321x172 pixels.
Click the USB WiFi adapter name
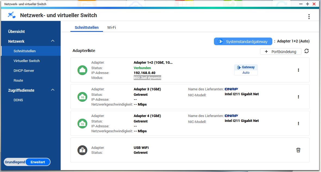(x=141, y=148)
